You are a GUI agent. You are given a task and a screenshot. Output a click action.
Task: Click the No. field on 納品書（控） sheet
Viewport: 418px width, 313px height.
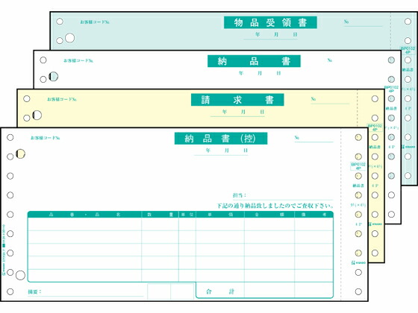pos(313,138)
